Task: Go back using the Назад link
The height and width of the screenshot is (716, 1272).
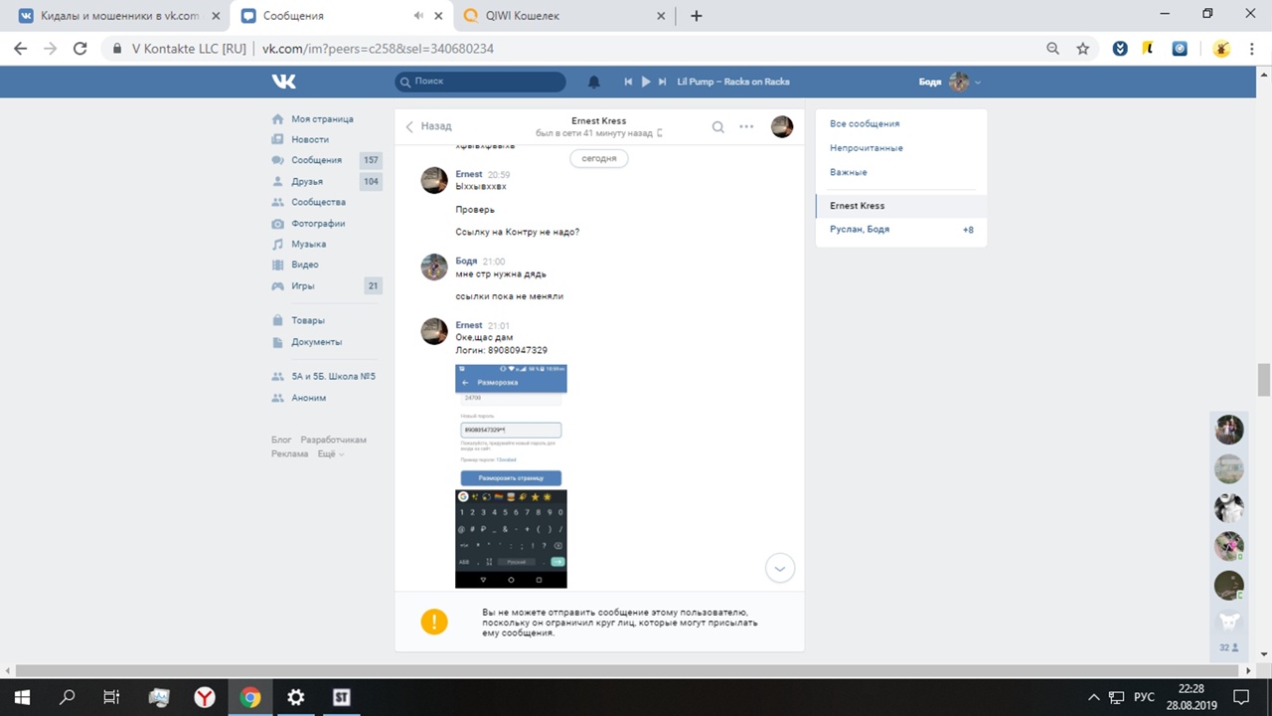Action: 428,126
